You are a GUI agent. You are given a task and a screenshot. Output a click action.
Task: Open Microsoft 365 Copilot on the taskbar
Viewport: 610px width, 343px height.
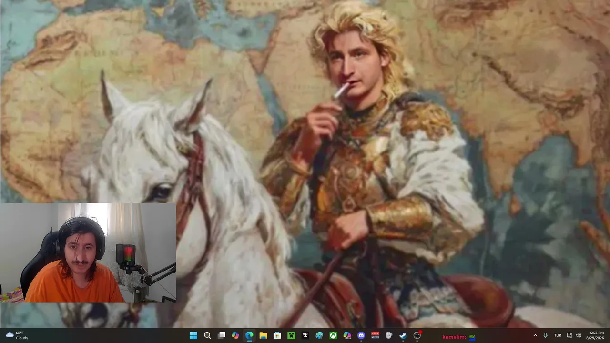coord(347,335)
